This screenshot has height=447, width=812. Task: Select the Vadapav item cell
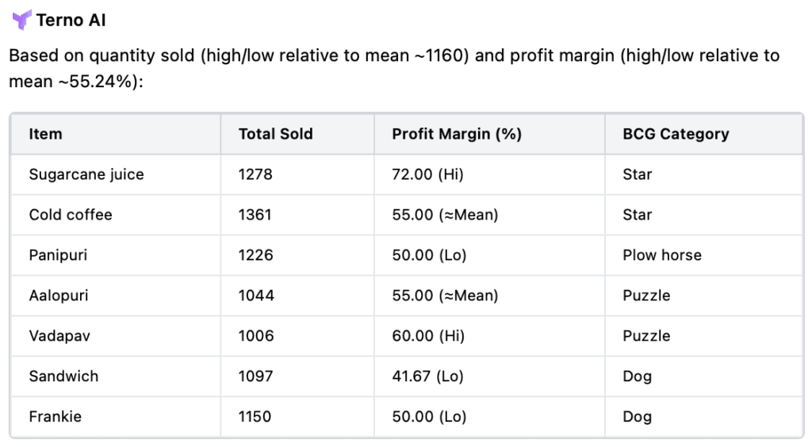(59, 336)
